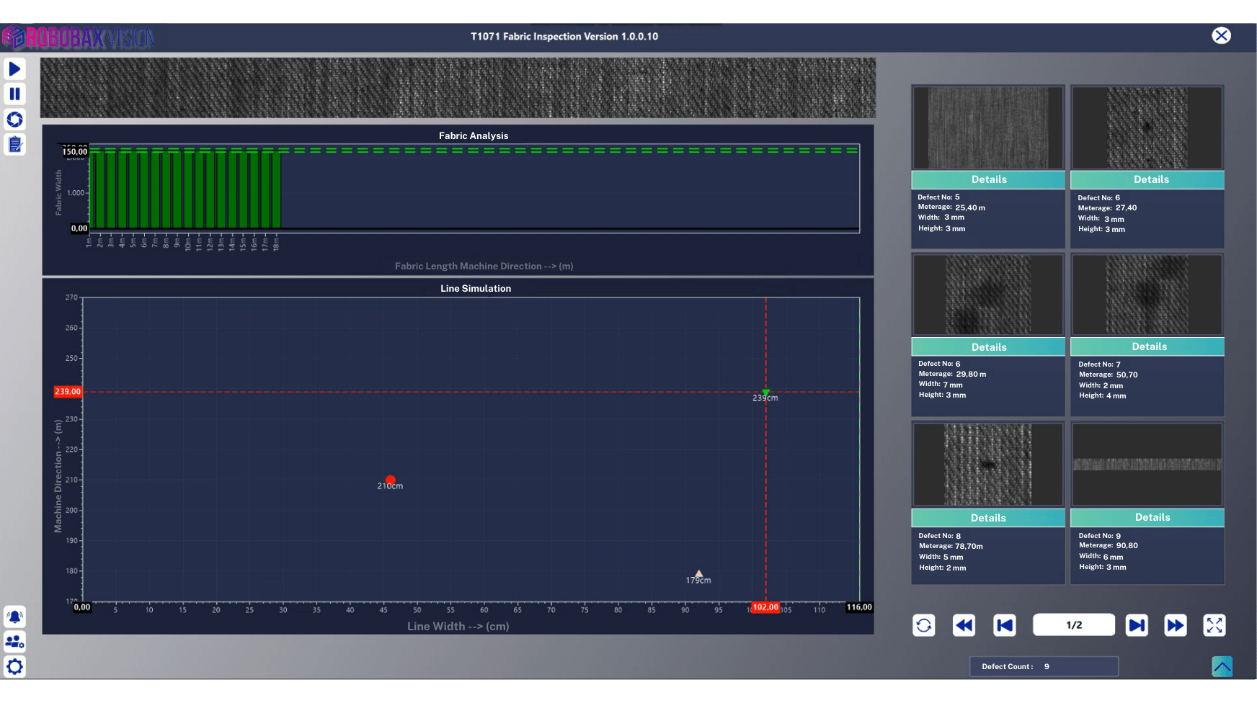Select the Defect No 7 thumbnail image
The width and height of the screenshot is (1257, 703).
[1147, 295]
